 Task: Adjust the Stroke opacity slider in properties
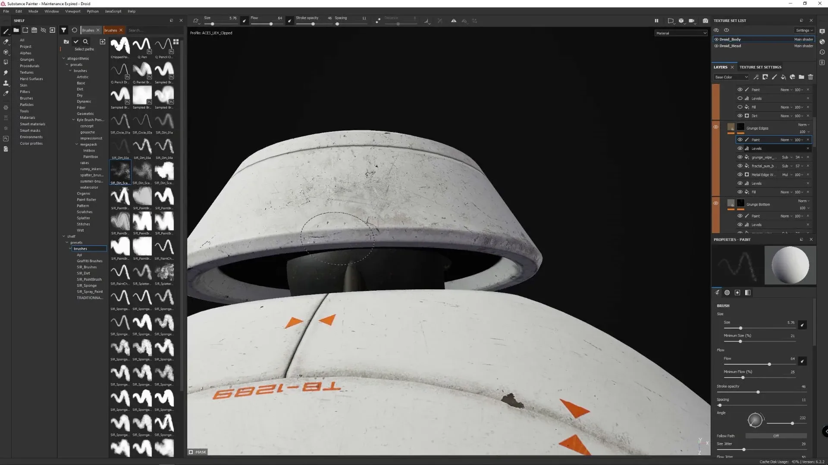758,392
